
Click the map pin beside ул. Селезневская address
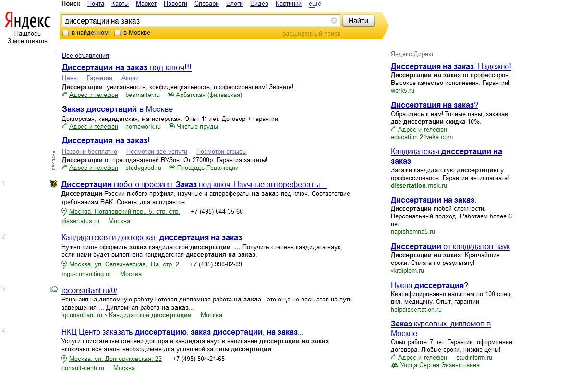pyautogui.click(x=64, y=264)
